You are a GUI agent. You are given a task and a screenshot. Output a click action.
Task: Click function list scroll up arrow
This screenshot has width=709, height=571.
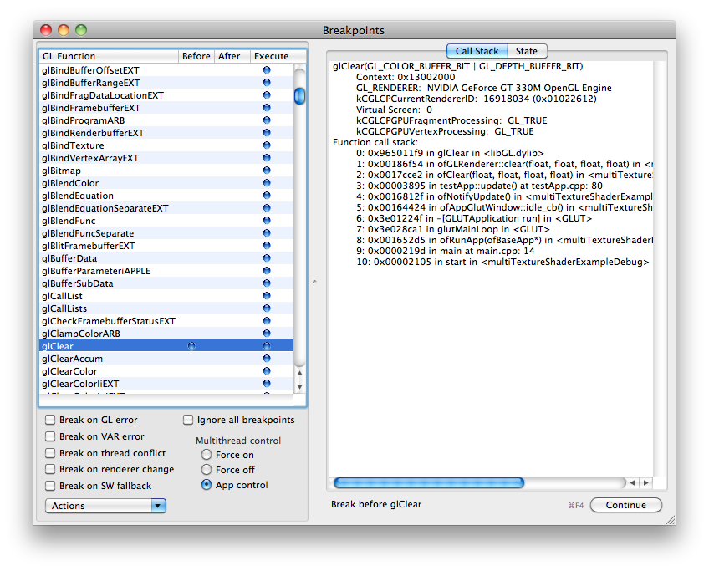coord(300,374)
